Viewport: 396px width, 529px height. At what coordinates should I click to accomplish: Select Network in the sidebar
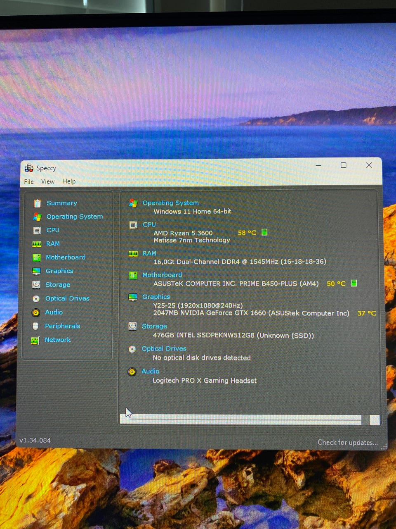click(x=58, y=340)
